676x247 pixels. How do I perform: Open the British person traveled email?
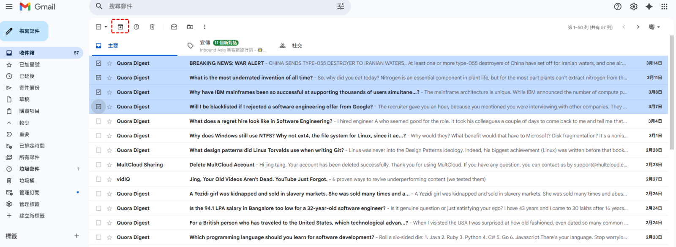[379, 223]
